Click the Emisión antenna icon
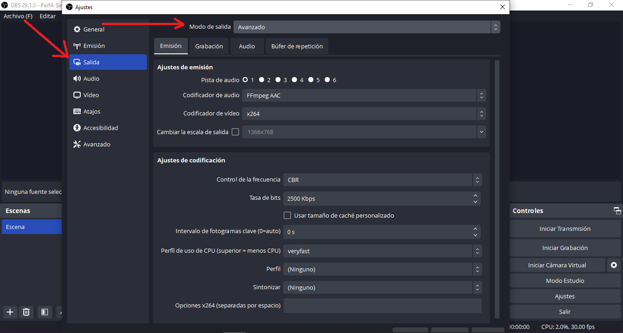Viewport: 623px width, 333px height. click(x=77, y=46)
